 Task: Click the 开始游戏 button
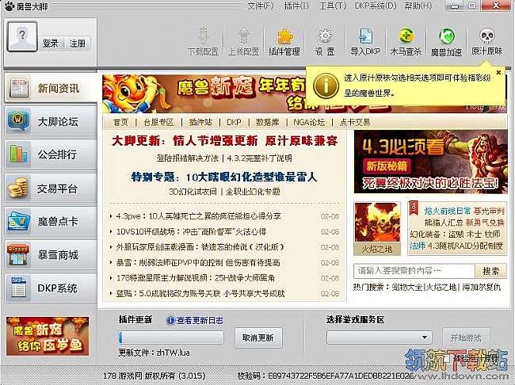[466, 337]
